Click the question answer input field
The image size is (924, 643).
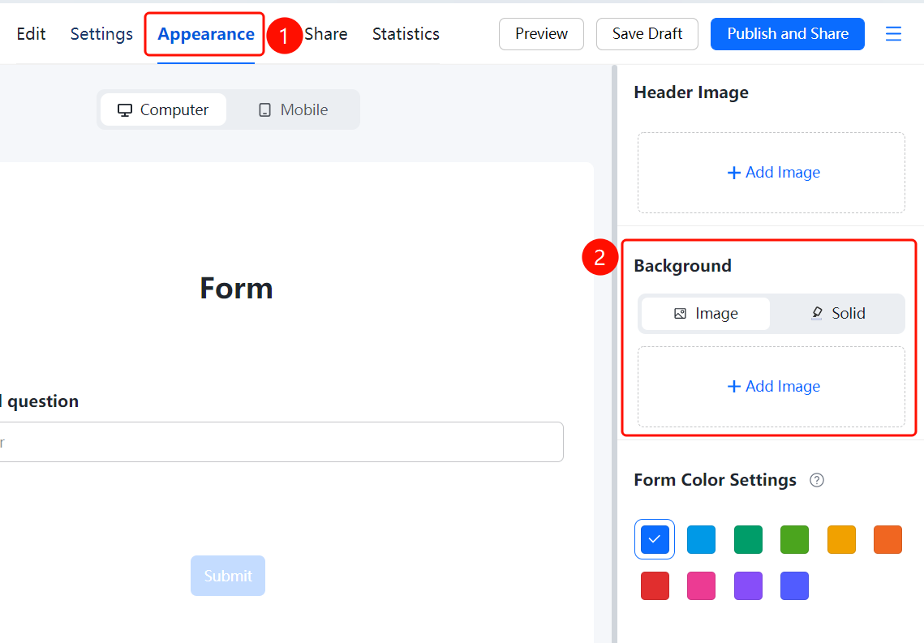[x=281, y=442]
